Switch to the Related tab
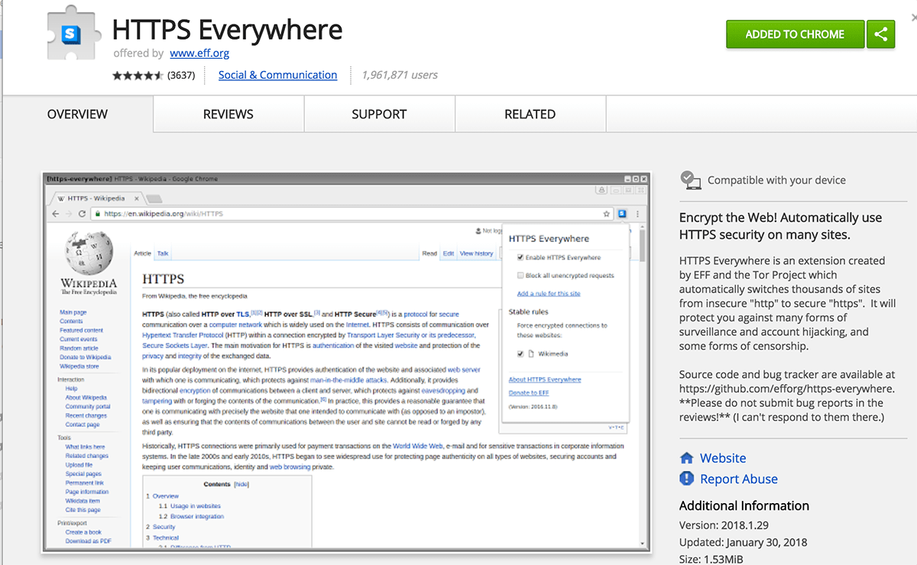This screenshot has height=565, width=917. 530,115
